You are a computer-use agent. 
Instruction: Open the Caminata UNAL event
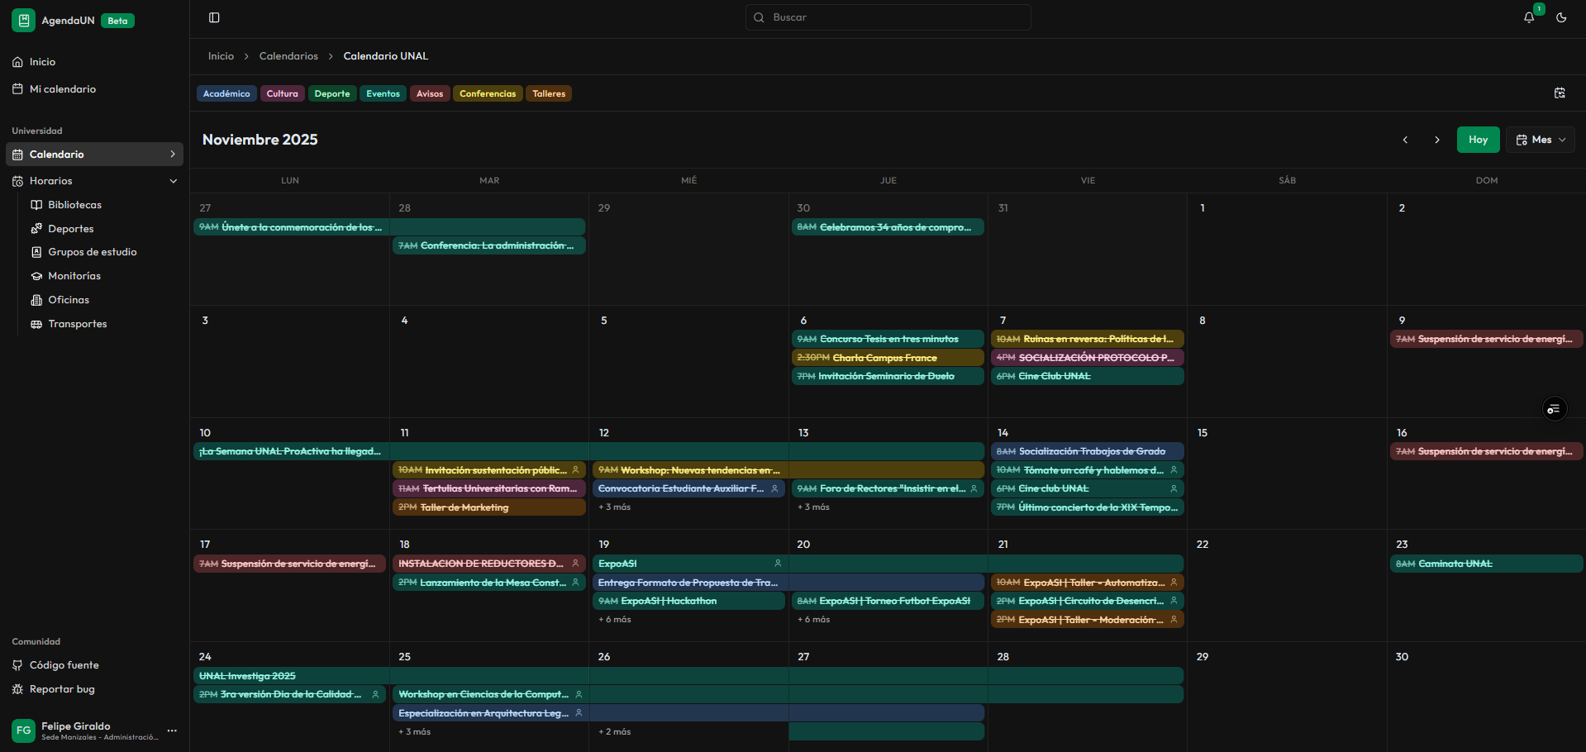pos(1486,564)
